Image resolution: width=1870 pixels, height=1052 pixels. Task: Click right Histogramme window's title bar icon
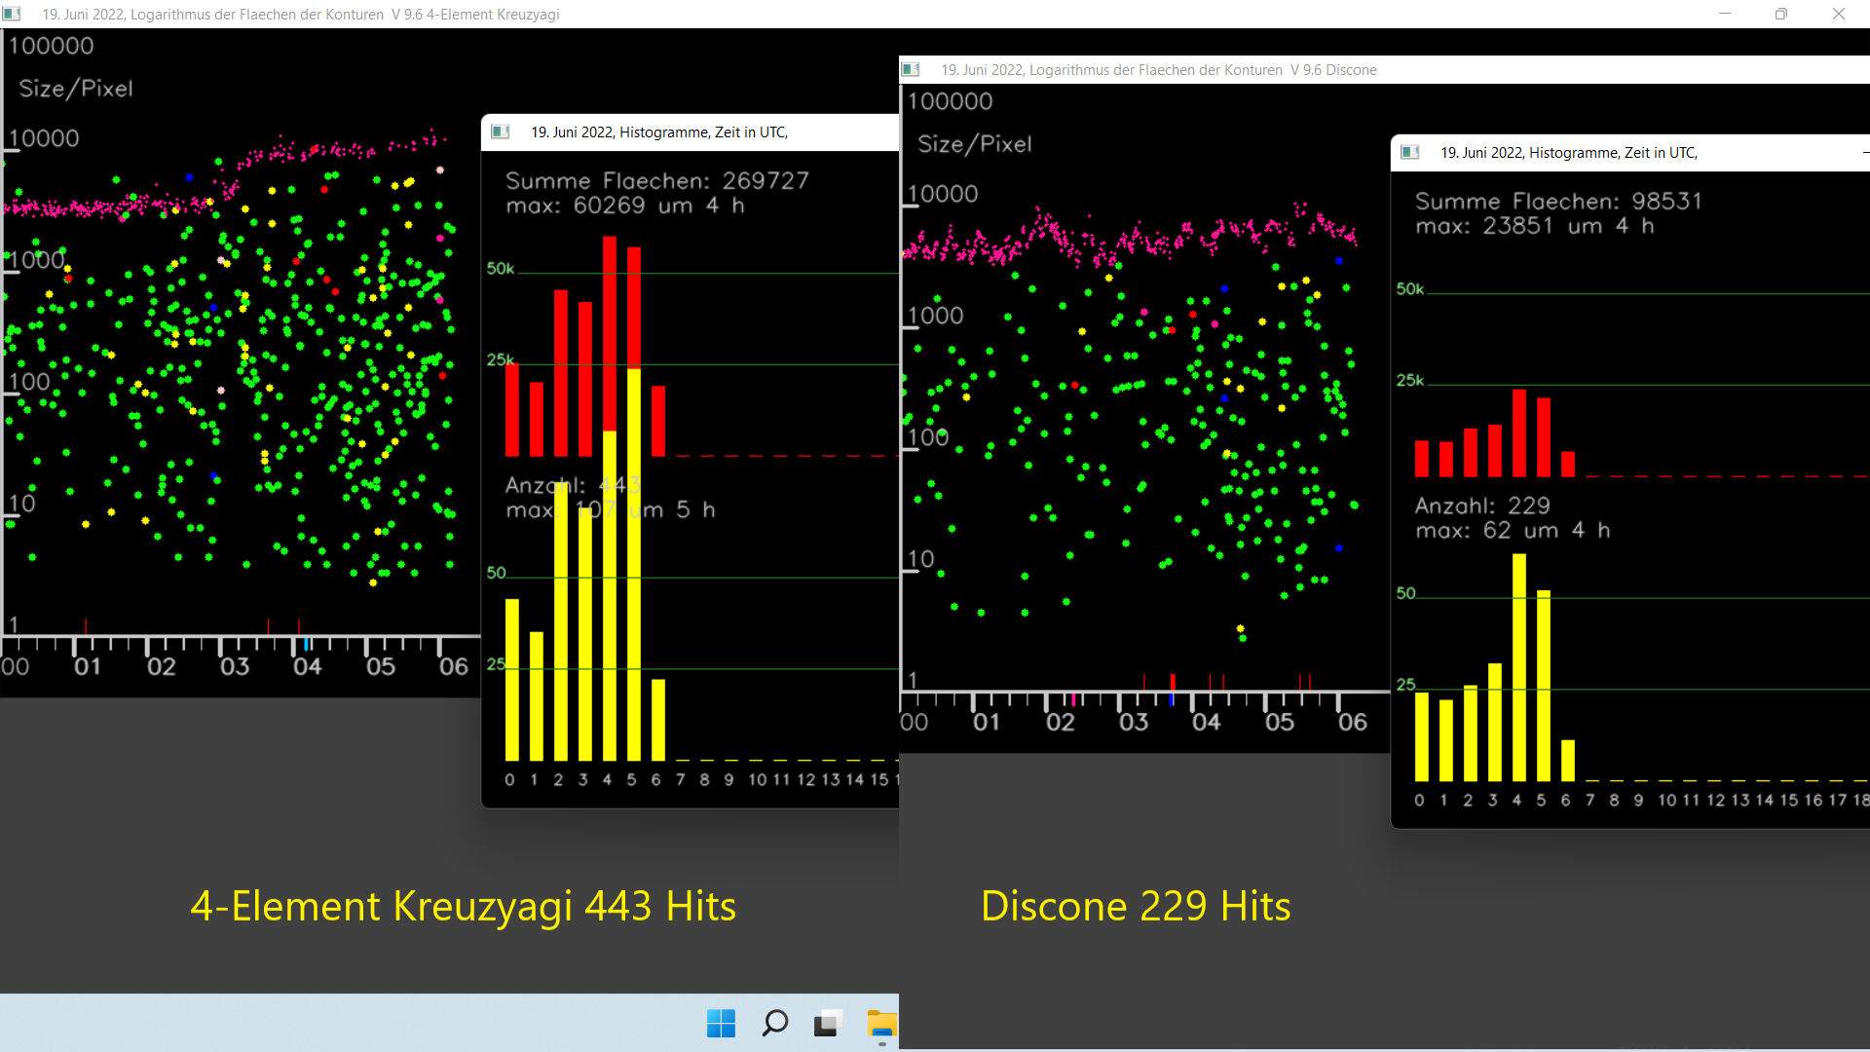[x=1409, y=152]
